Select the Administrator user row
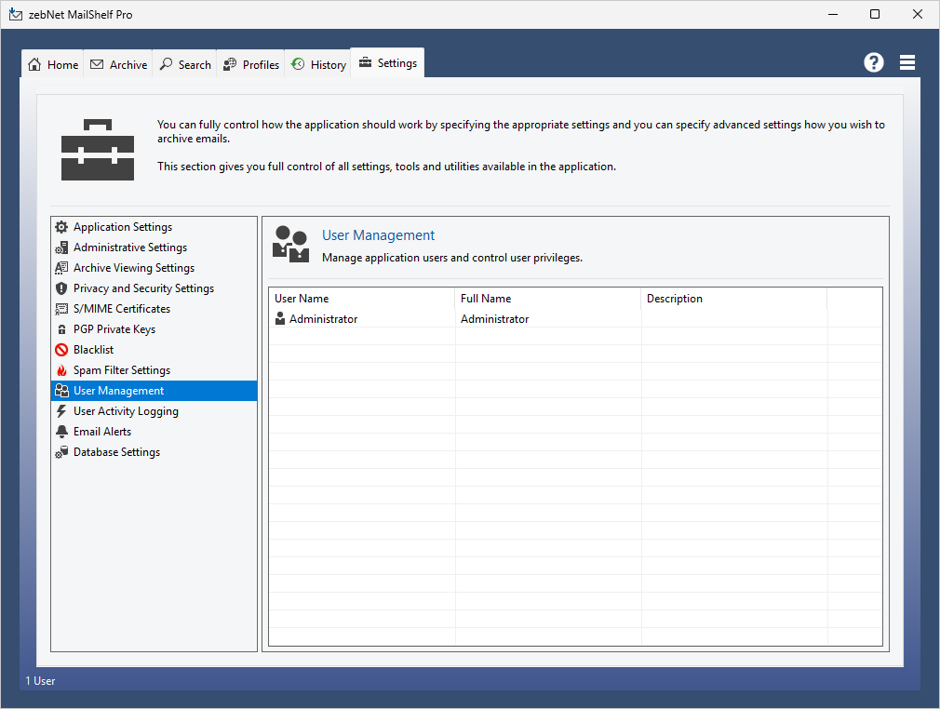Viewport: 940px width, 709px height. (x=323, y=319)
